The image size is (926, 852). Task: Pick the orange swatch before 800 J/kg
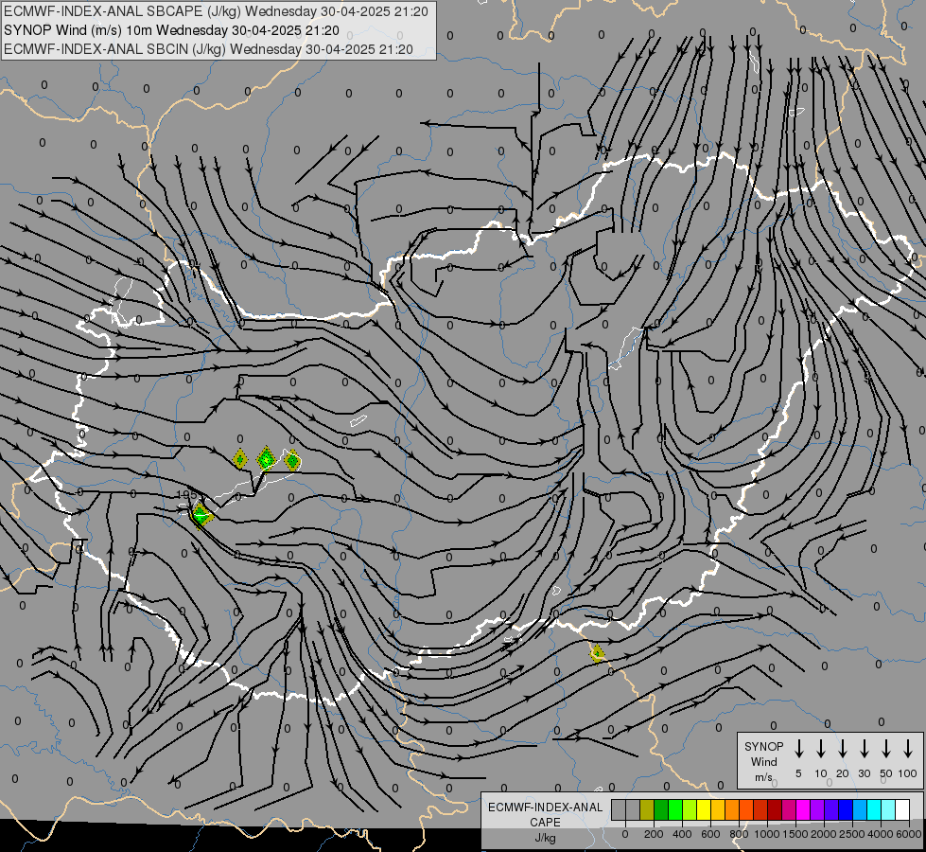point(732,810)
